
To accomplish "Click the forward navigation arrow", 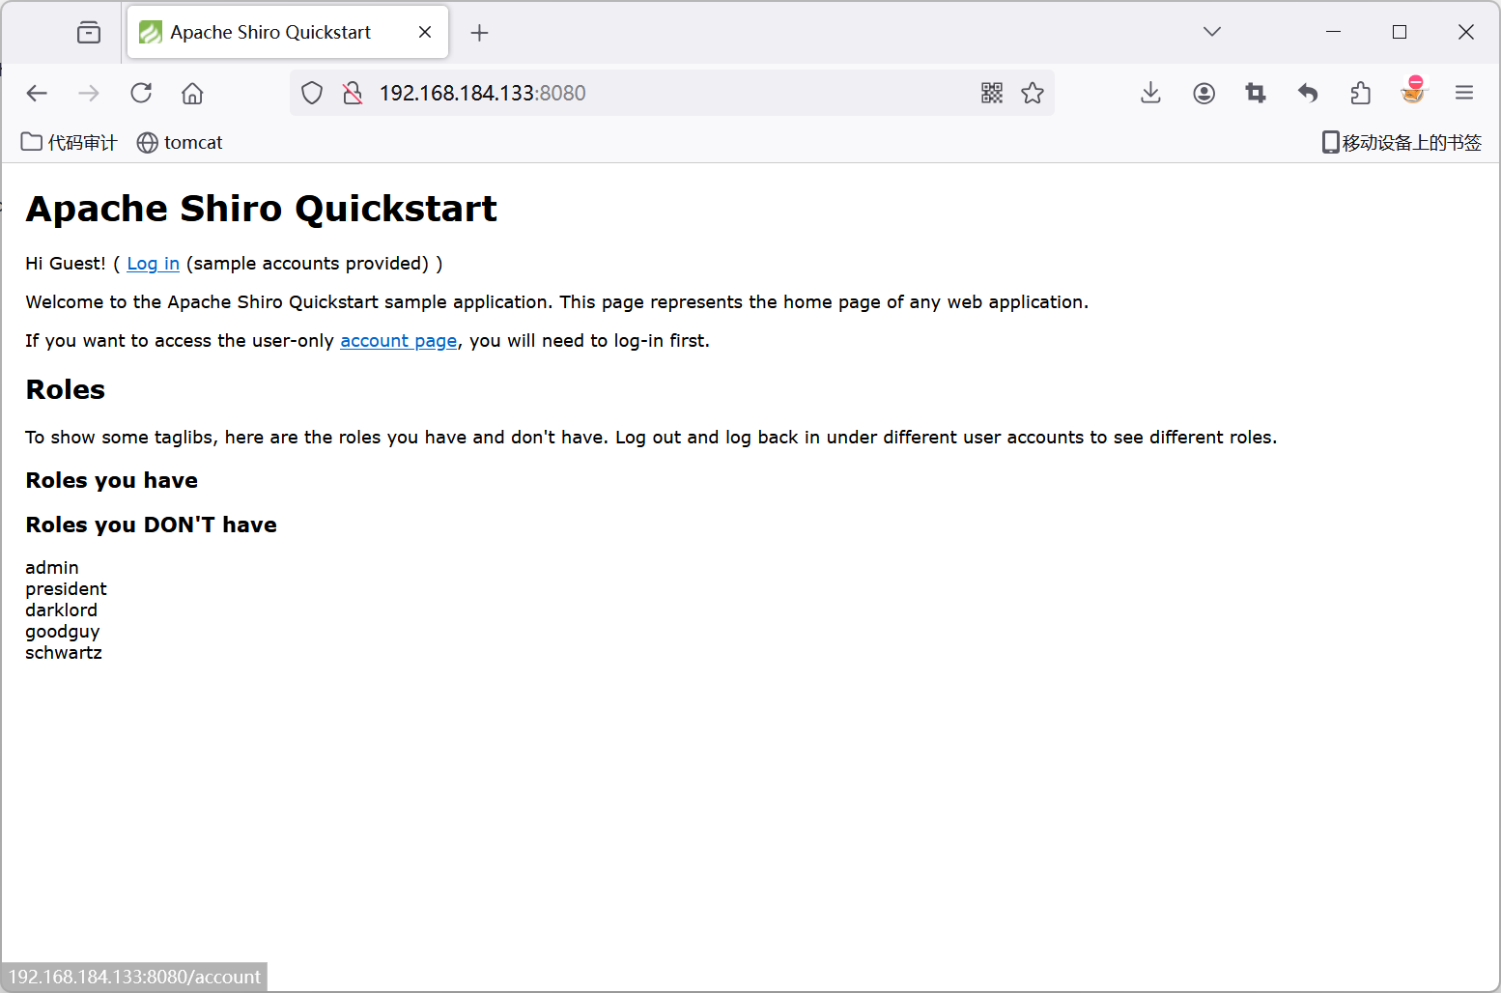I will click(x=89, y=93).
